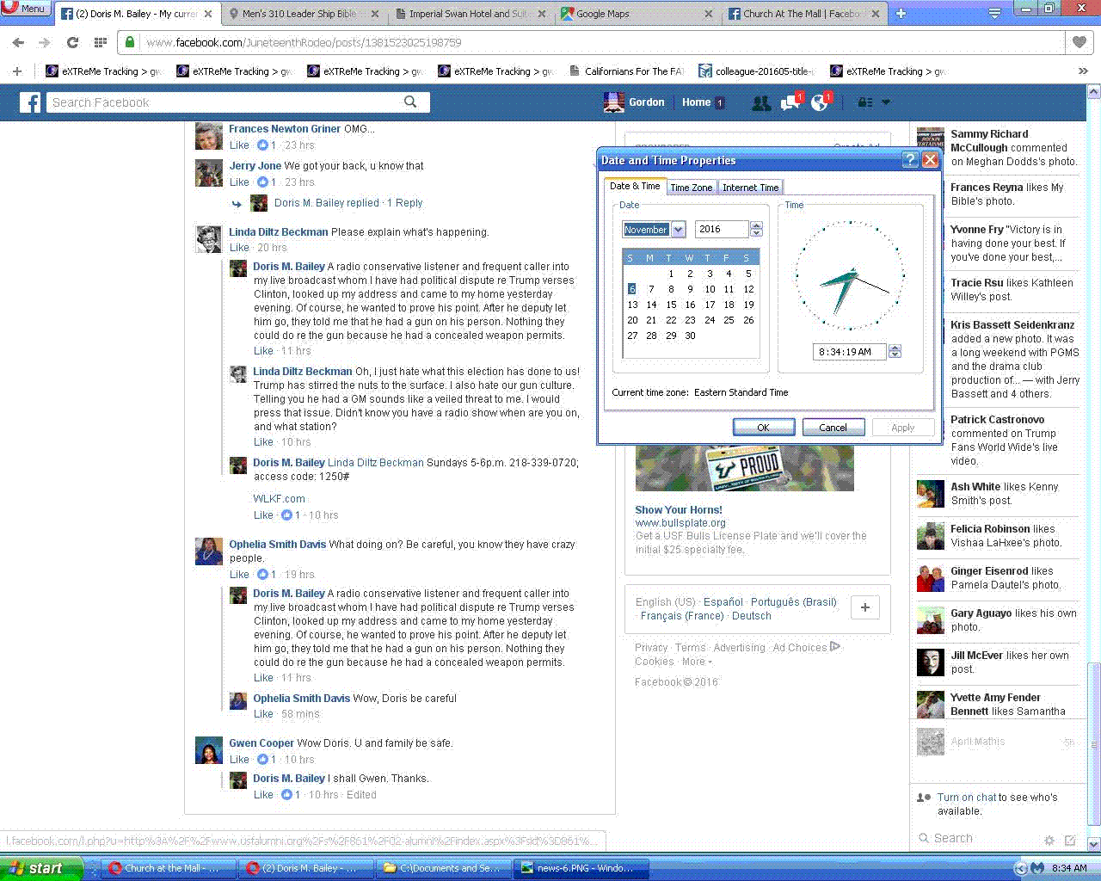1101x881 pixels.
Task: Open the Facebook messages icon
Action: 790,102
